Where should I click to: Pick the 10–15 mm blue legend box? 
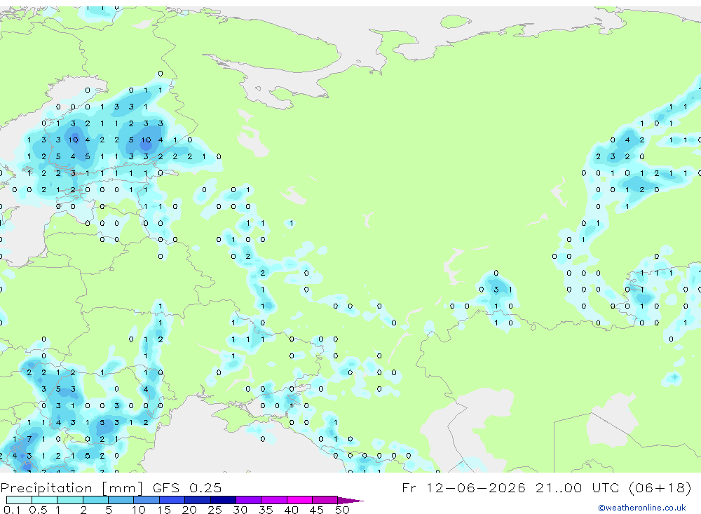pos(147,500)
